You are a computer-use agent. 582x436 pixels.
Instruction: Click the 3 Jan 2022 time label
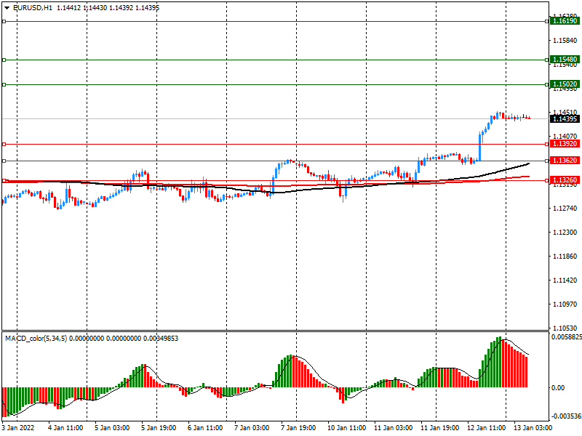tap(18, 428)
